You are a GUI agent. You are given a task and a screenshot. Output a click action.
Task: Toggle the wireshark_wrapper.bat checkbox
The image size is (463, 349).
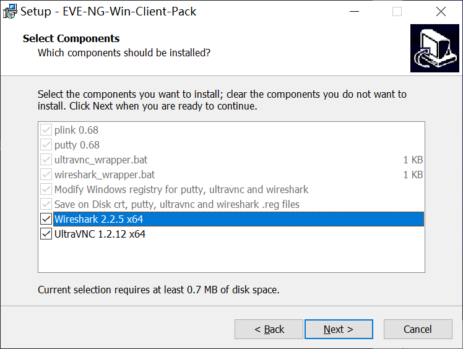point(46,174)
